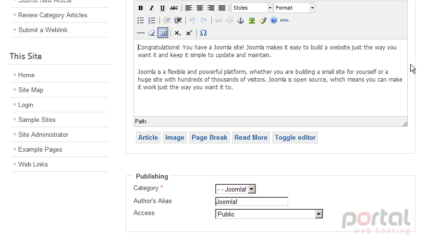Click the Article button below editor
Screen dimensions: 427x240
coord(148,138)
